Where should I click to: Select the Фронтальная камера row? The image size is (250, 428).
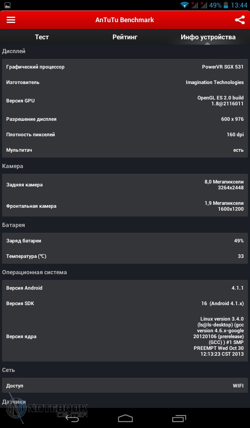pos(125,206)
